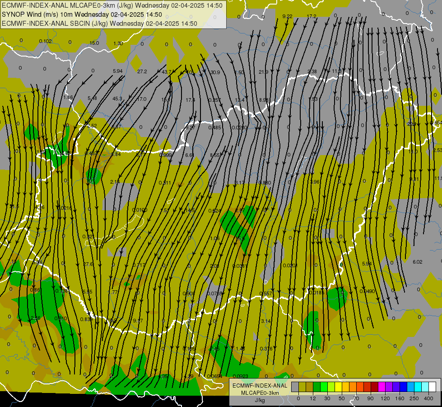Screen dimensions: 442x407
Task: Click the legend tick label '12'
Action: point(313,398)
